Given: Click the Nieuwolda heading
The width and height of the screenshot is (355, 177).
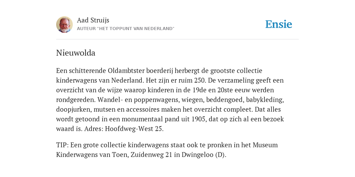Looking at the screenshot, I should point(76,53).
